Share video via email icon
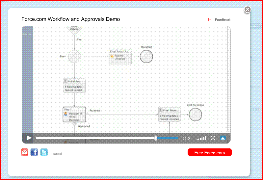Image resolution: width=263 pixels, height=180 pixels. tap(25, 152)
